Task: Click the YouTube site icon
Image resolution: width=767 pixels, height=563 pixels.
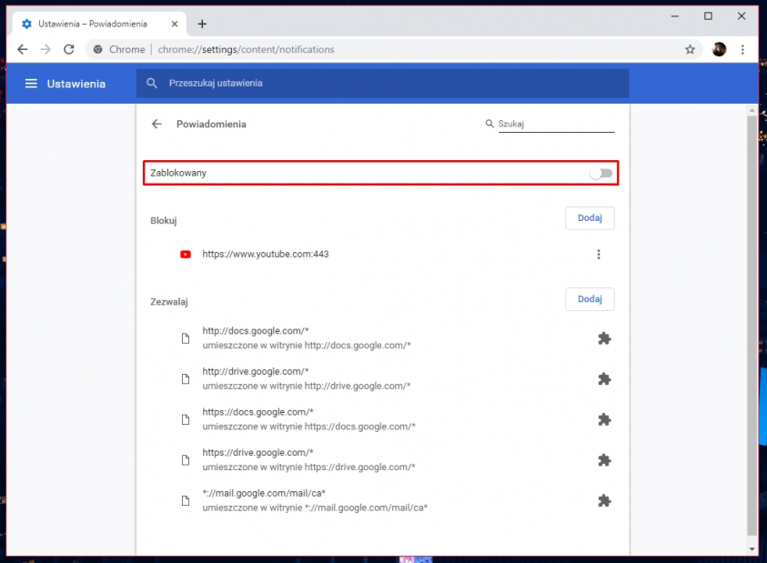Action: [x=185, y=254]
